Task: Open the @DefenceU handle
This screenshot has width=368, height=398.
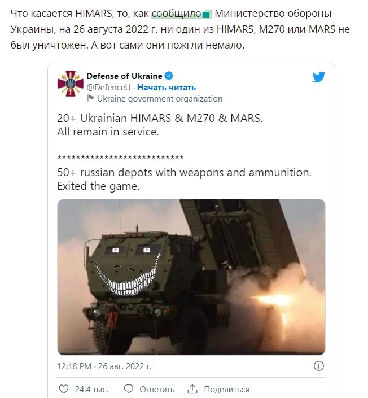Action: coord(108,88)
